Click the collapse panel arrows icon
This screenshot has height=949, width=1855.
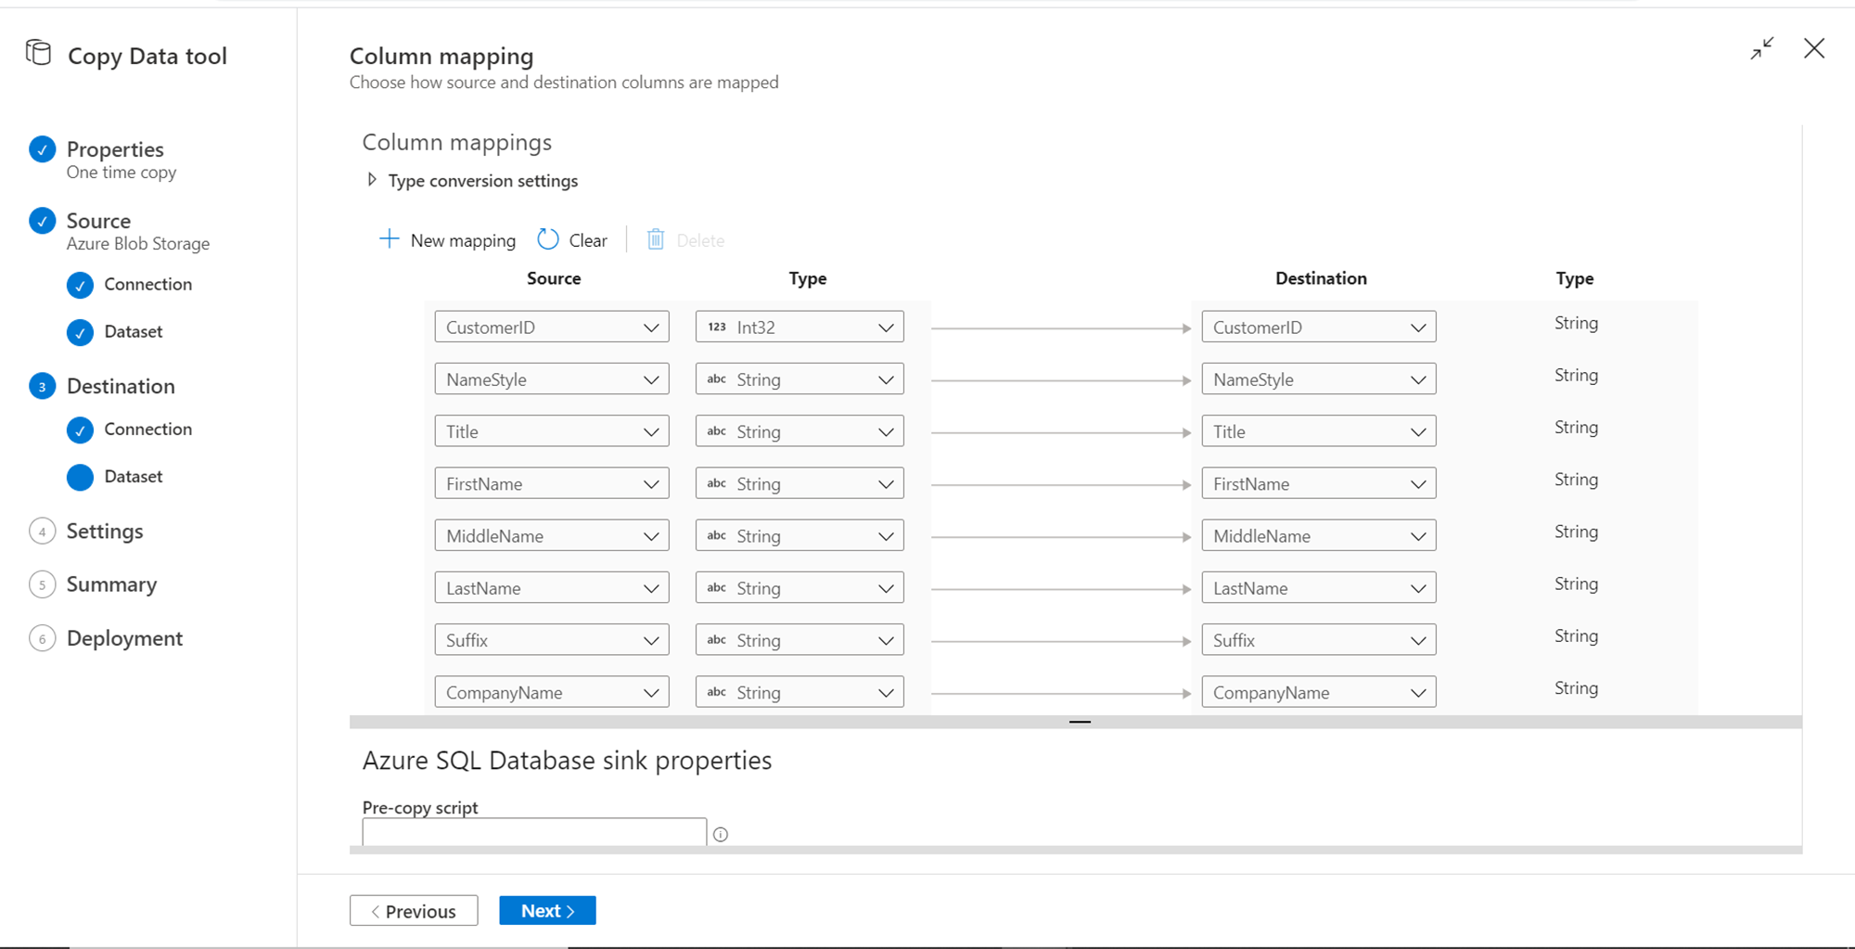(x=1762, y=48)
